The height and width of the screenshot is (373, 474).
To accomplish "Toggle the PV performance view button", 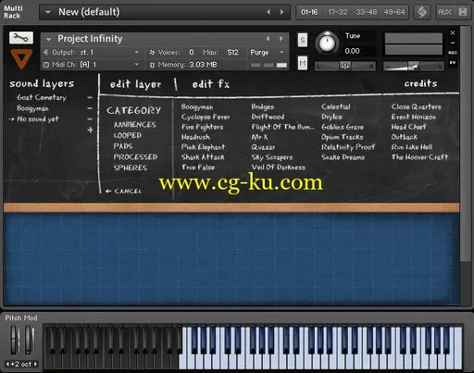I will (x=453, y=63).
